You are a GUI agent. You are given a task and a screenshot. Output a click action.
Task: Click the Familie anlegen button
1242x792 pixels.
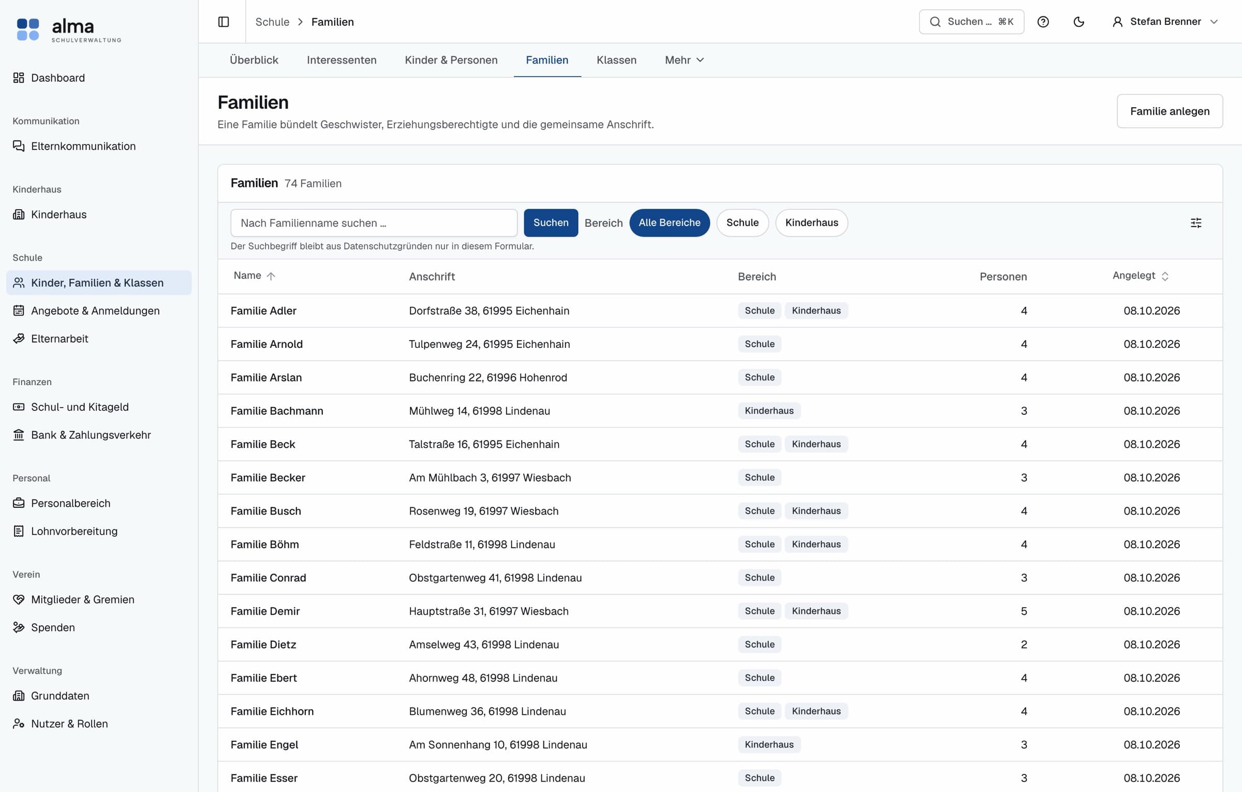coord(1170,111)
